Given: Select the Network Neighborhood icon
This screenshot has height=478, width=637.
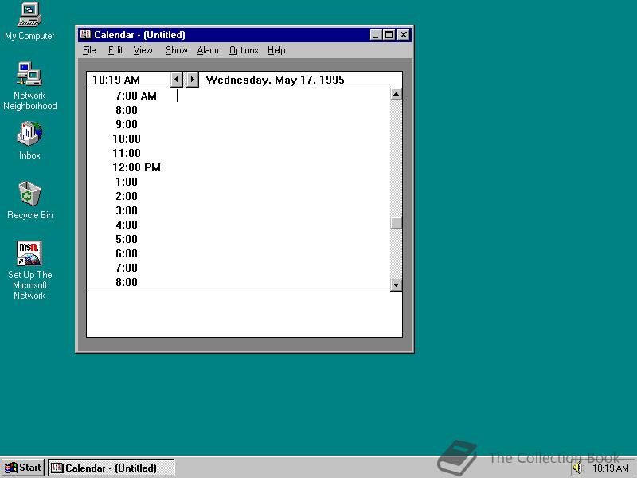Looking at the screenshot, I should tap(29, 75).
